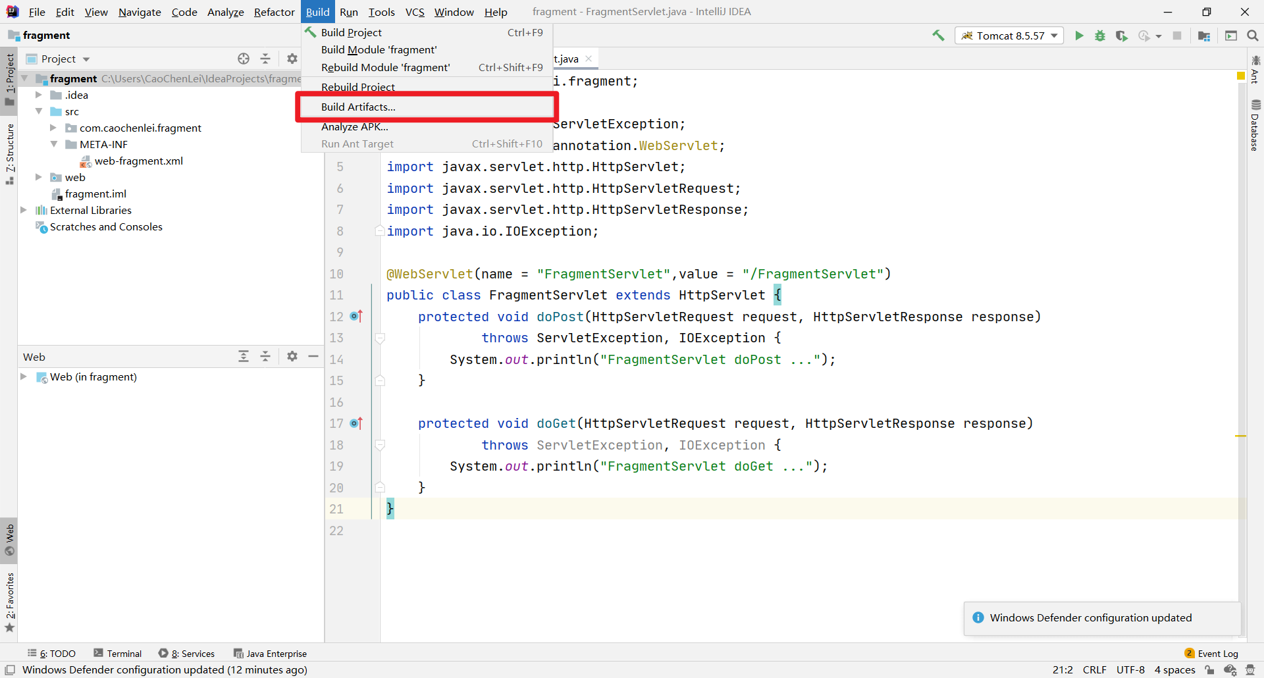Image resolution: width=1264 pixels, height=678 pixels.
Task: Open Tomcat 8.5.57 run configuration dropdown
Action: (x=1010, y=36)
